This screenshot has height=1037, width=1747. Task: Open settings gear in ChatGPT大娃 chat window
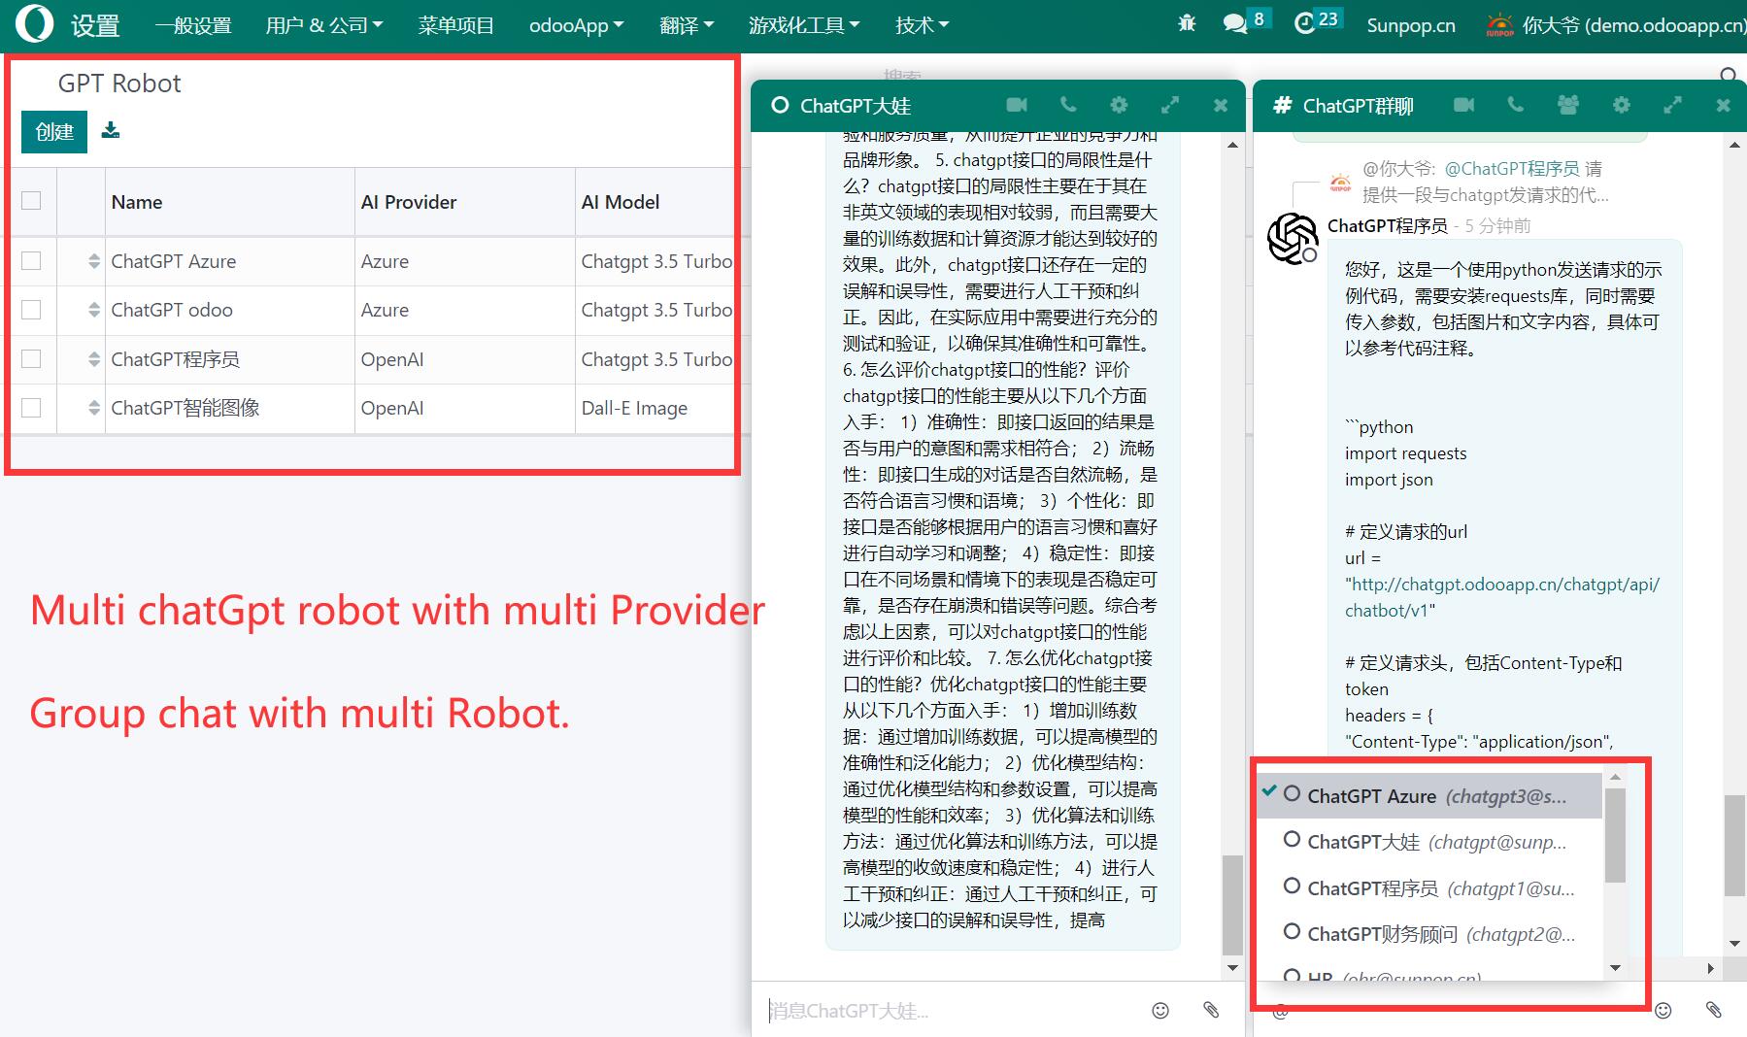click(x=1119, y=105)
